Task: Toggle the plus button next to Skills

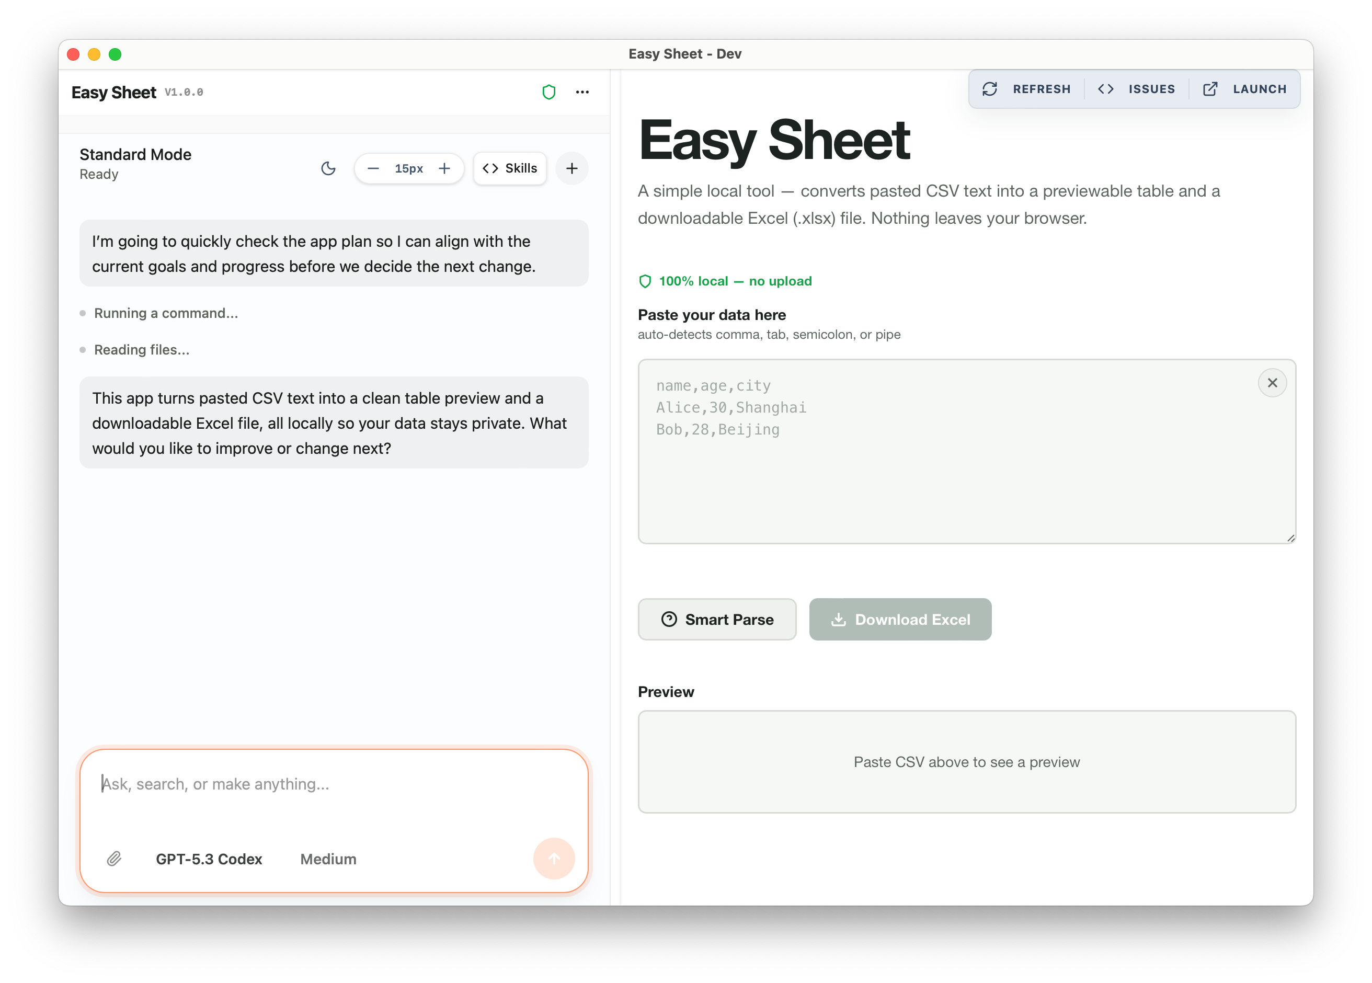Action: pyautogui.click(x=571, y=168)
